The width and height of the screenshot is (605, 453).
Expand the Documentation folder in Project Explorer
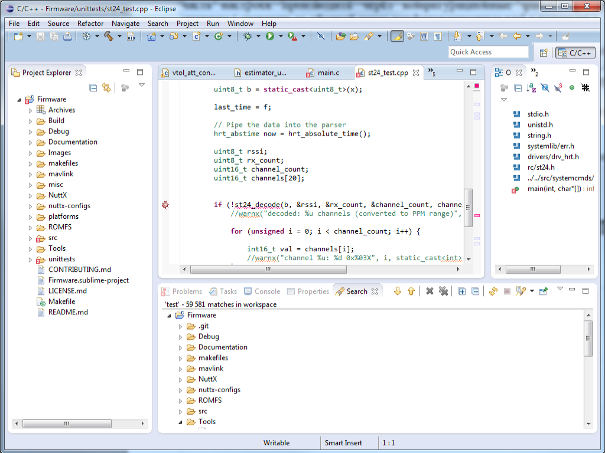(x=31, y=142)
